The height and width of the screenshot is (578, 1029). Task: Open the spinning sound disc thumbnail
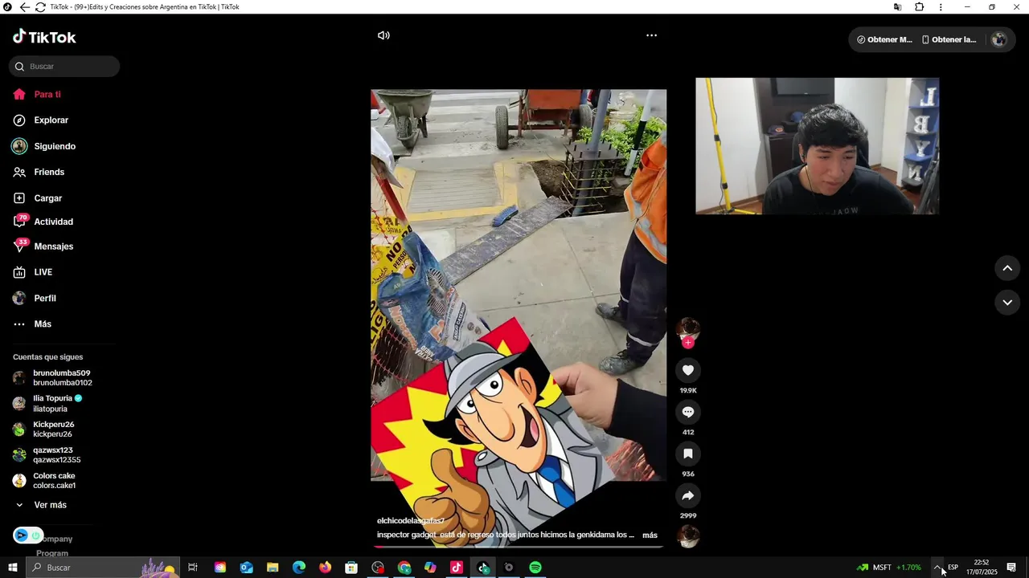point(688,536)
